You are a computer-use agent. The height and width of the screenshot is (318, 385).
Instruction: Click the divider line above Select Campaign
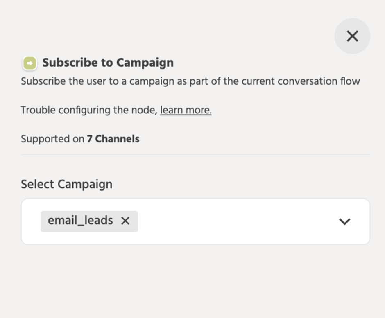195,155
